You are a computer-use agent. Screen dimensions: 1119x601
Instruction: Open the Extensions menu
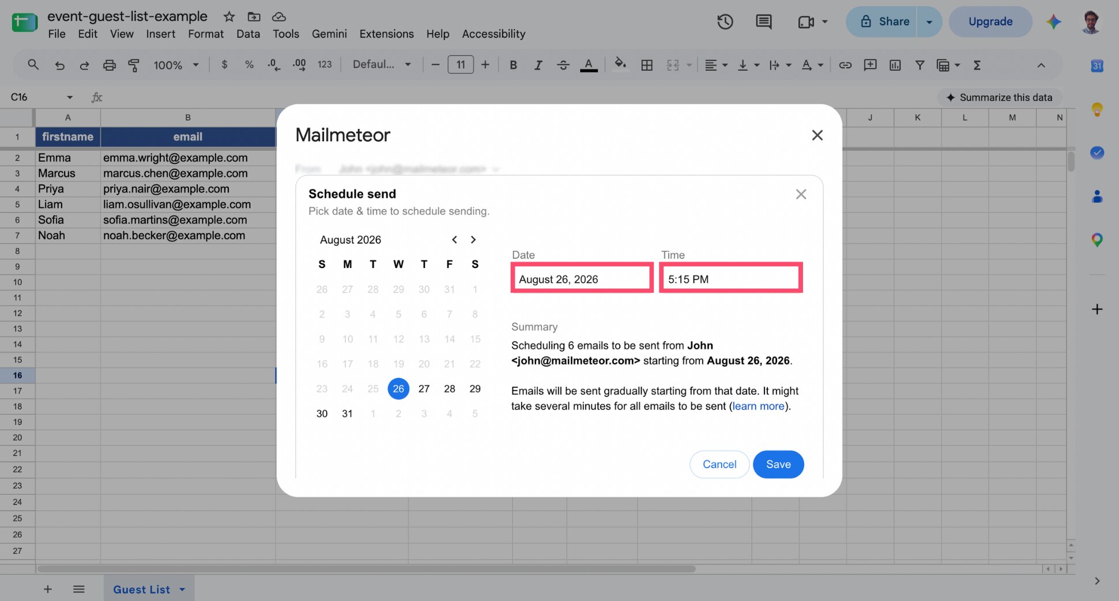pos(386,34)
